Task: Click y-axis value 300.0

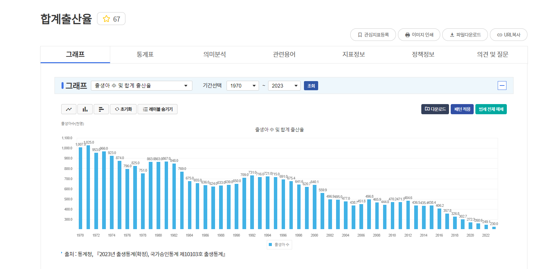Action: tap(68, 219)
